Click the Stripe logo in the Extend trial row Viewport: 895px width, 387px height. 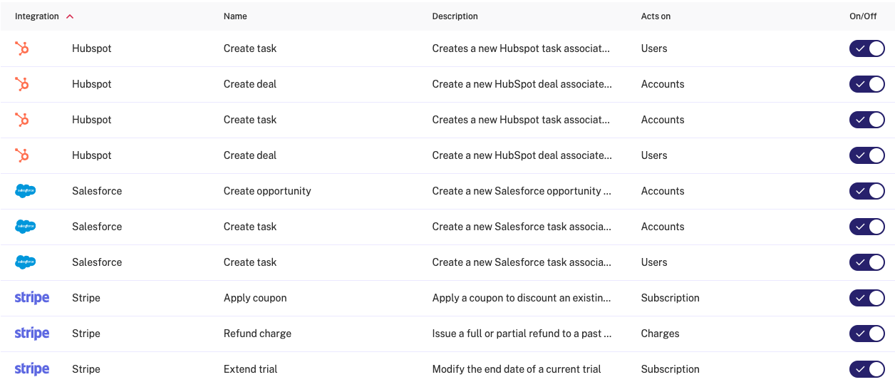[x=32, y=369]
